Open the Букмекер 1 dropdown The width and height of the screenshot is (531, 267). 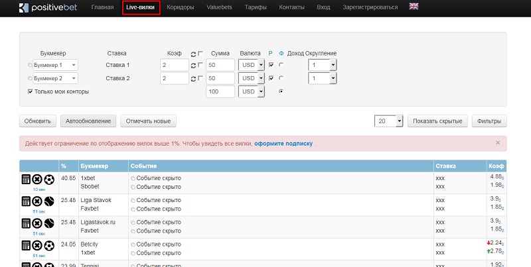pyautogui.click(x=55, y=65)
